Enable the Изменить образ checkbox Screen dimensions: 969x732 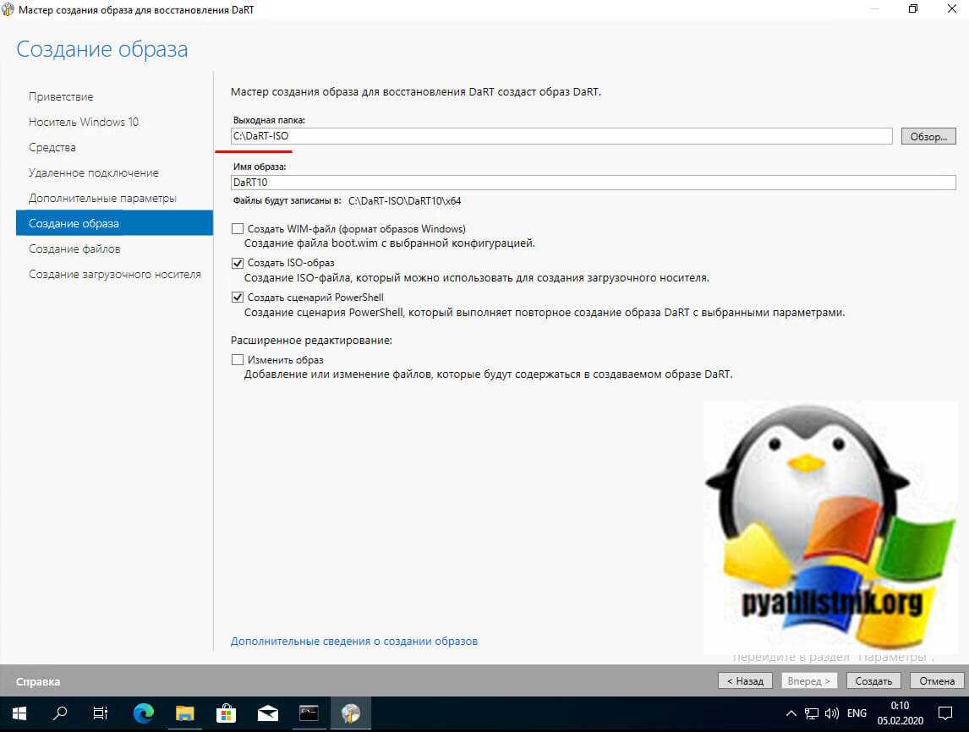click(x=238, y=360)
